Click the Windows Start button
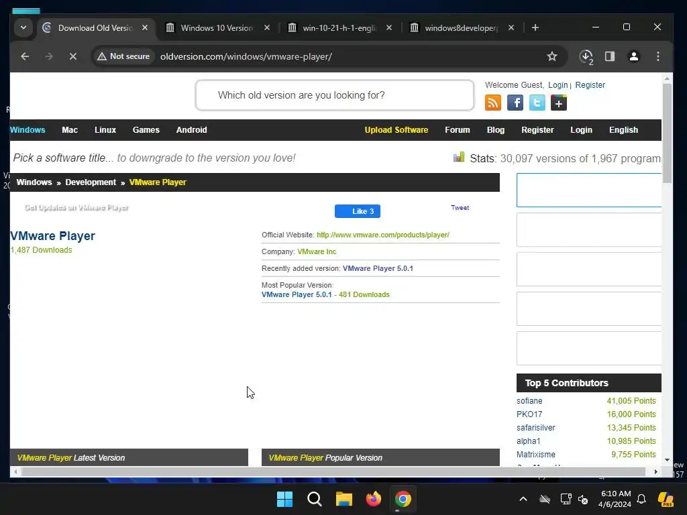The image size is (687, 515). click(284, 499)
